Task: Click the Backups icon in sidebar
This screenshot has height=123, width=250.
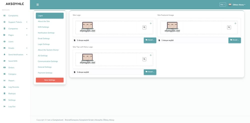Action: (4, 94)
